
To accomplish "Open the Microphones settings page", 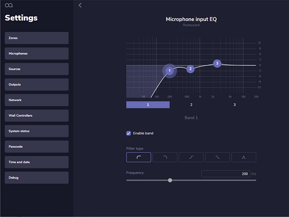I will coord(36,54).
